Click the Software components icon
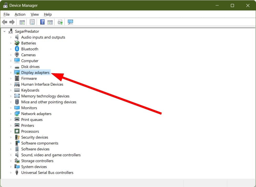 coord(17,143)
